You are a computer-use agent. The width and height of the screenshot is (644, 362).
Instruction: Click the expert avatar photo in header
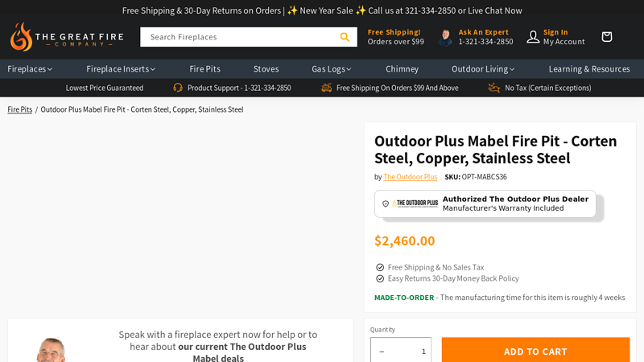click(445, 37)
